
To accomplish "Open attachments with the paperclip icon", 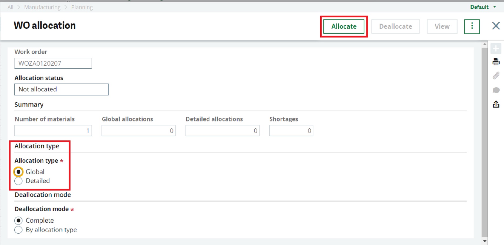I will click(x=496, y=76).
